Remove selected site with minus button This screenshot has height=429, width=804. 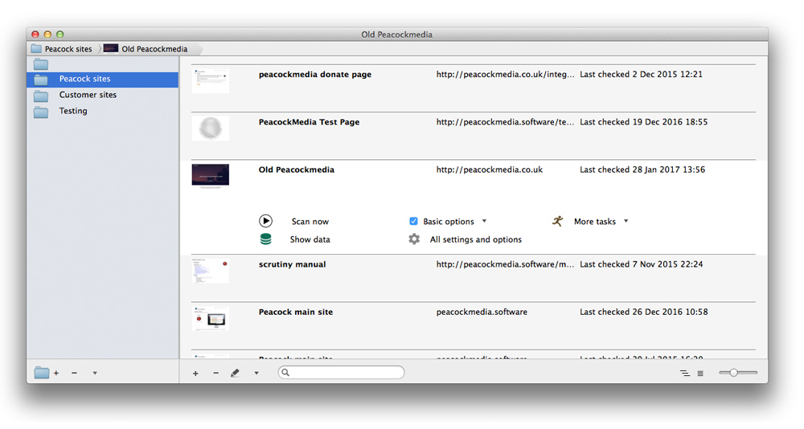click(215, 373)
